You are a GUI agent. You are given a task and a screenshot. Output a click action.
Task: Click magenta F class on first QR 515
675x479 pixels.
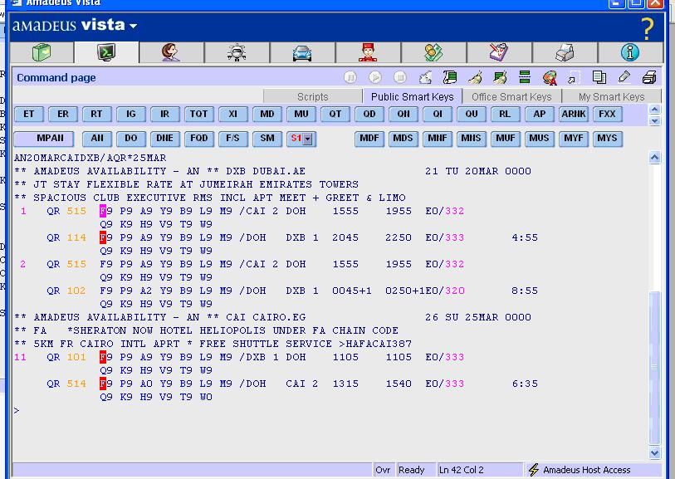click(x=103, y=211)
